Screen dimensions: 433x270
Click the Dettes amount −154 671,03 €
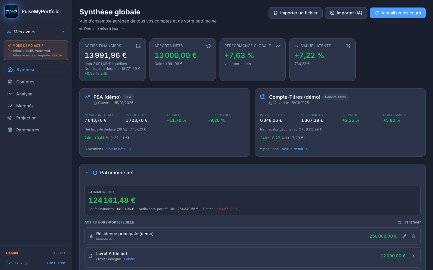(x=227, y=209)
